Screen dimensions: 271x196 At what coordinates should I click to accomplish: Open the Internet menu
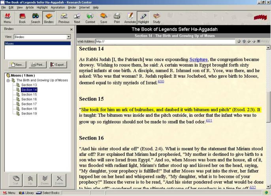[x=85, y=7]
